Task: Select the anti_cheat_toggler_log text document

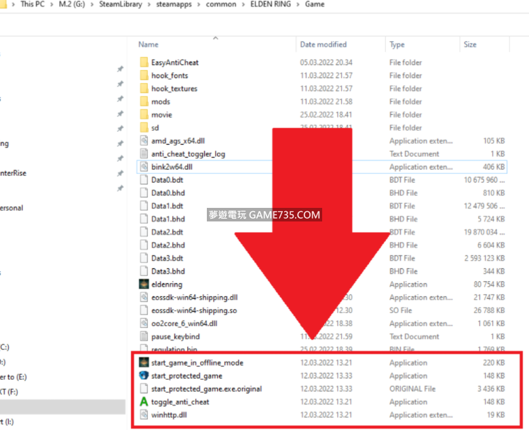Action: pyautogui.click(x=188, y=154)
